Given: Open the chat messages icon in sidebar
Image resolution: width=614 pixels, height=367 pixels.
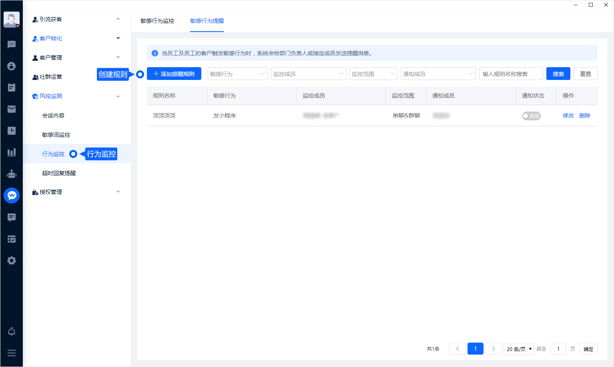Looking at the screenshot, I should pyautogui.click(x=12, y=44).
